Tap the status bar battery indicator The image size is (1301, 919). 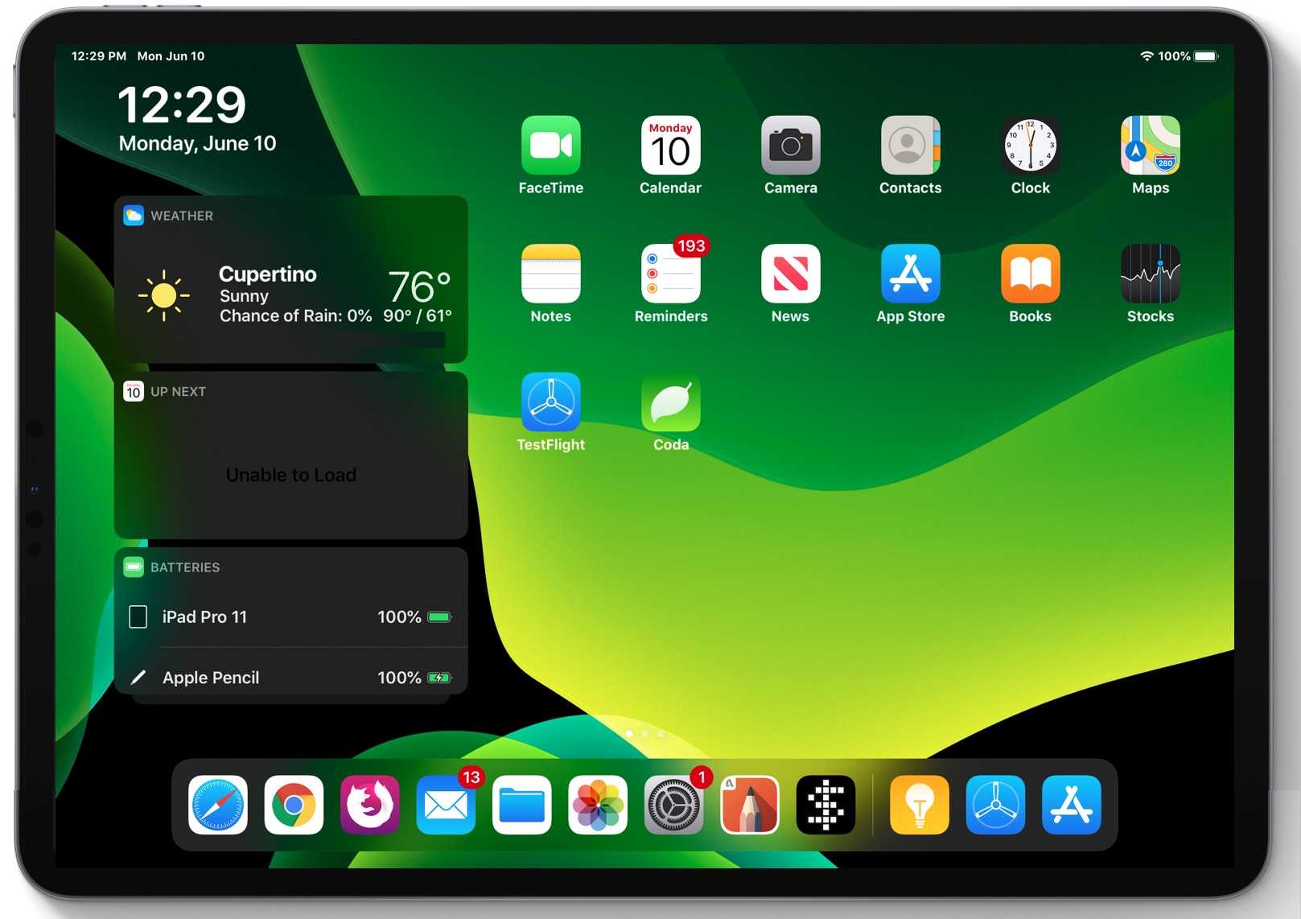(x=1206, y=56)
